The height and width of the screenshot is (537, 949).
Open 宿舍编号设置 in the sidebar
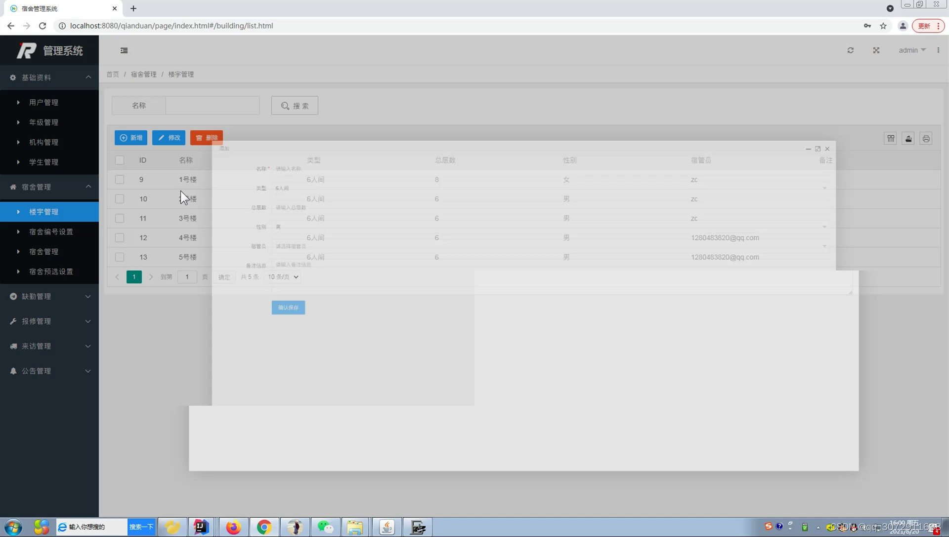point(49,231)
